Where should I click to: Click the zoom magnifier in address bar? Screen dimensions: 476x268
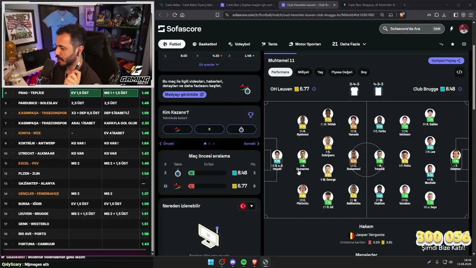point(382,15)
